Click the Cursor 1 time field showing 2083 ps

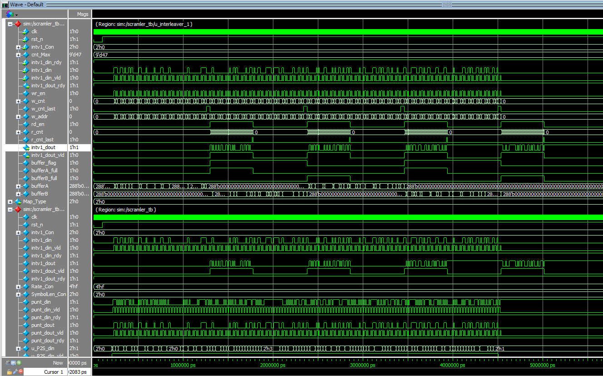[x=78, y=371]
